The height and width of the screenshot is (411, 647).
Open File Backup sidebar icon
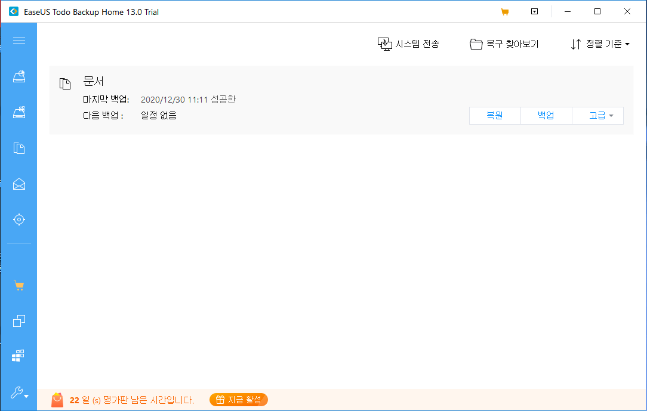[x=19, y=148]
